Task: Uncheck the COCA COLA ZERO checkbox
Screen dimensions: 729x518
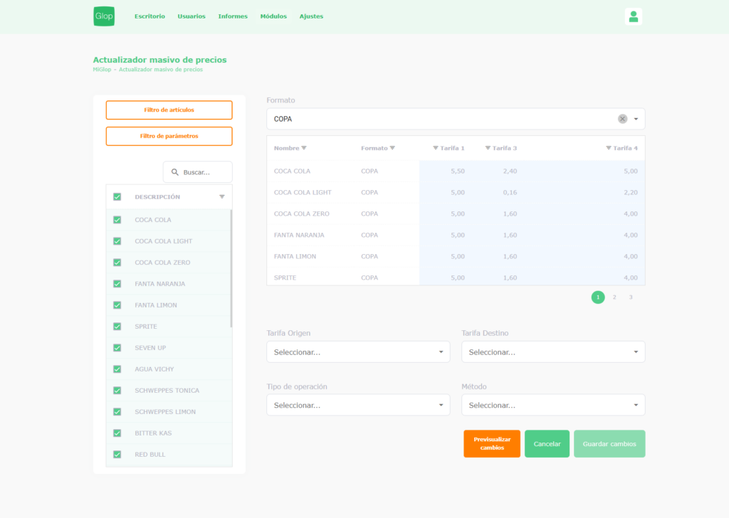Action: pyautogui.click(x=117, y=263)
